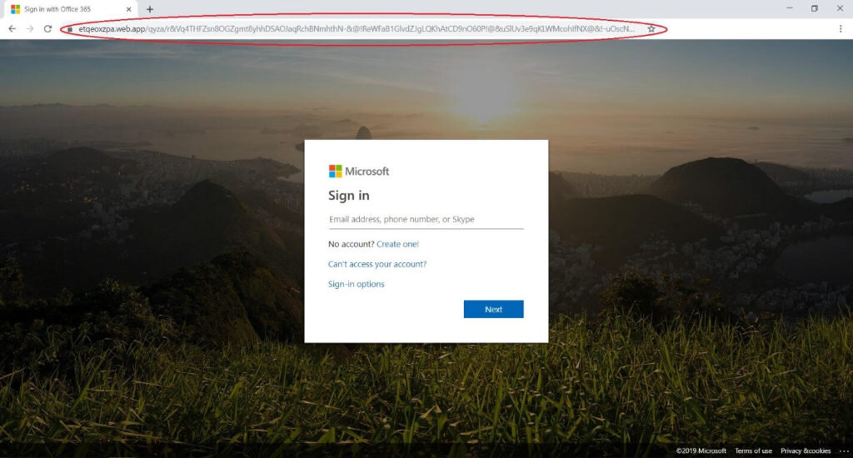Reload the page with the refresh icon
Viewport: 853px width, 458px height.
point(47,29)
